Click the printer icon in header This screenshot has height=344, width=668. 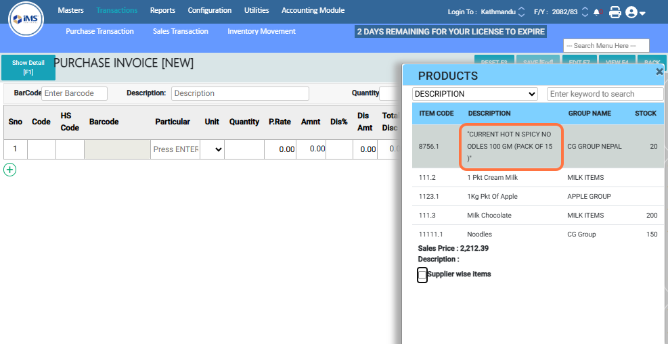(615, 12)
